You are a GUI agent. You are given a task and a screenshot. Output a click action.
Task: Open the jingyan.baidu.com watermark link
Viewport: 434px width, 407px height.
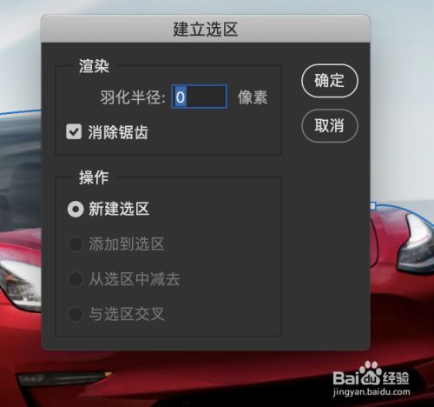[372, 392]
